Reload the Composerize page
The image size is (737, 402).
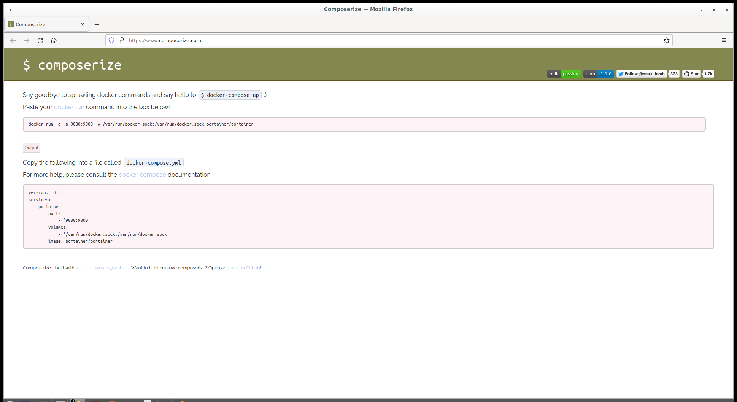(x=40, y=40)
